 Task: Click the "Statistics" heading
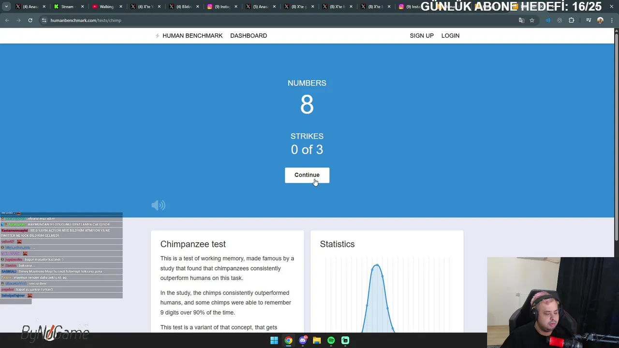click(x=337, y=244)
